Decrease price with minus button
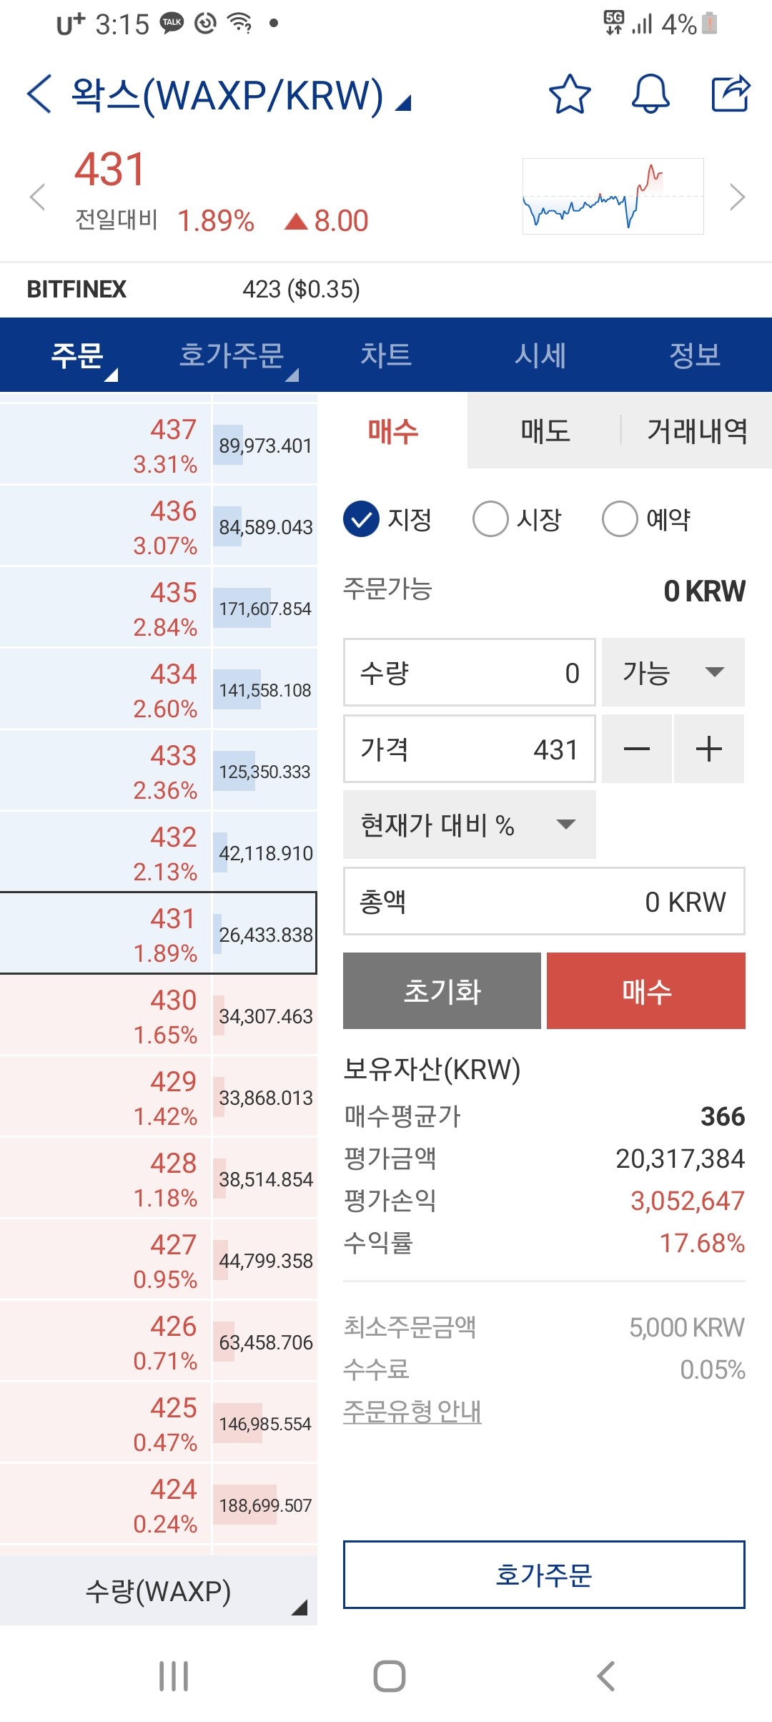The height and width of the screenshot is (1722, 772). 636,749
